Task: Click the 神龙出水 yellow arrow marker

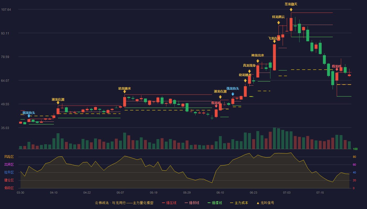Action: (x=258, y=61)
